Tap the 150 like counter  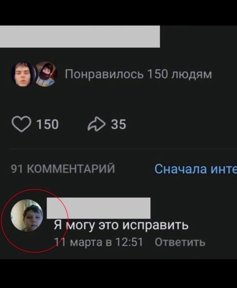pyautogui.click(x=48, y=124)
